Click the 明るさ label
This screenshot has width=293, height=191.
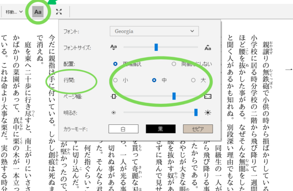[x=70, y=113]
